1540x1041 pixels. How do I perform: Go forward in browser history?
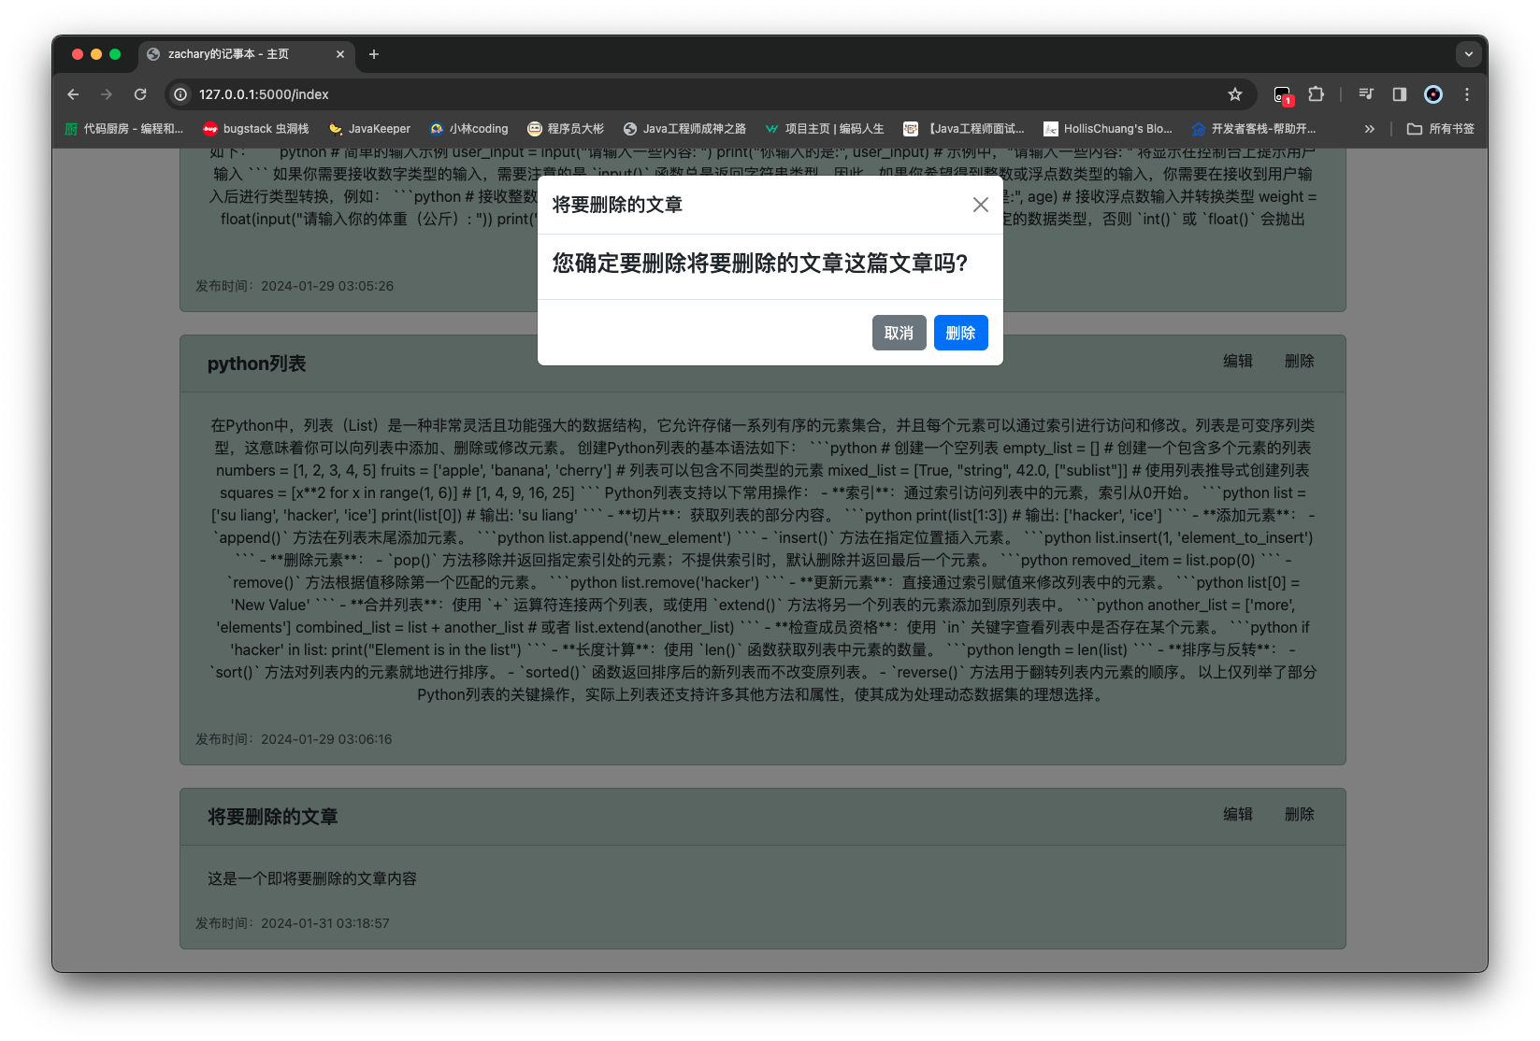pos(107,94)
